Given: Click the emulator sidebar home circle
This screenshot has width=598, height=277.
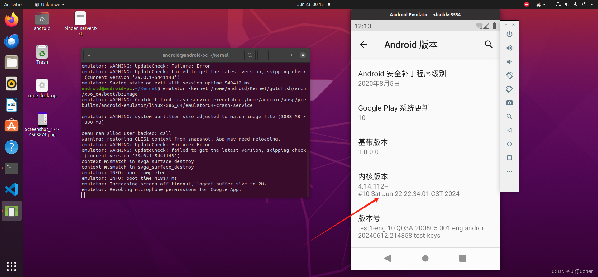Looking at the screenshot, I should tap(509, 144).
